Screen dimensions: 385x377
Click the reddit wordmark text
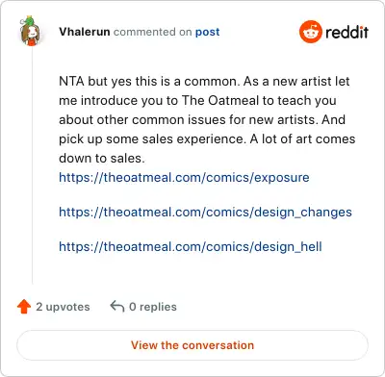346,32
